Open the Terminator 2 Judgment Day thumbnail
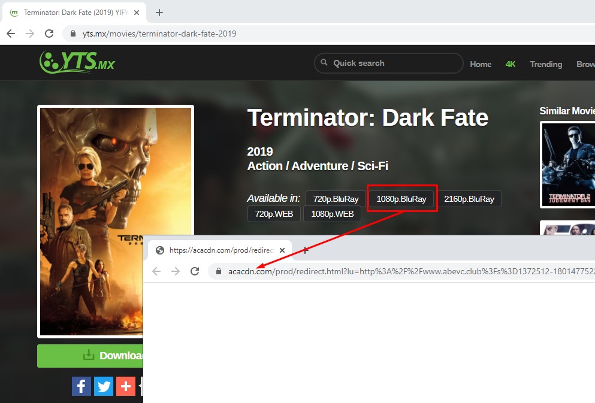Screen dimensions: 595x403 pyautogui.click(x=568, y=165)
